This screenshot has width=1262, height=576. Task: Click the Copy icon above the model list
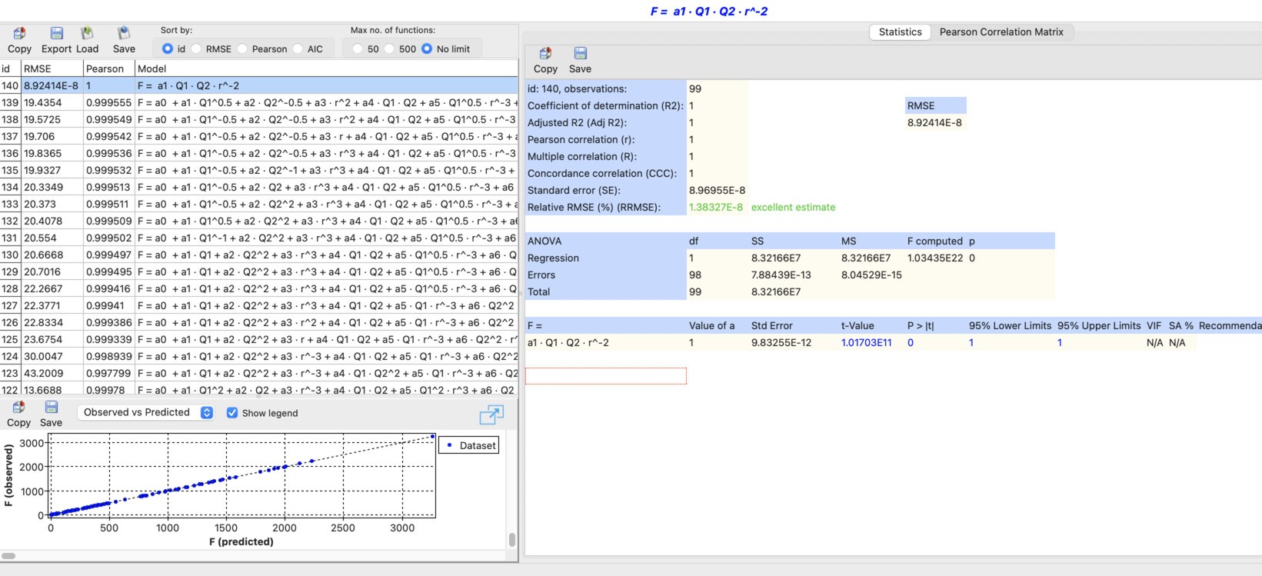19,34
